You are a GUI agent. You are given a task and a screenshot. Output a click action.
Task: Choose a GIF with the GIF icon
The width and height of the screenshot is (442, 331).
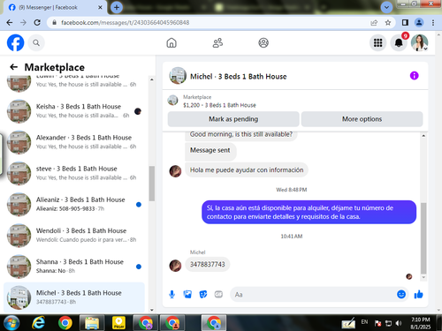coord(218,294)
